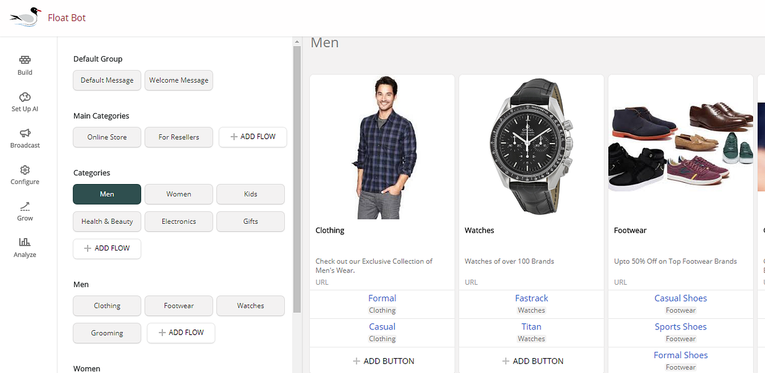
Task: Edit the Men's Wear description text
Action: click(x=374, y=266)
